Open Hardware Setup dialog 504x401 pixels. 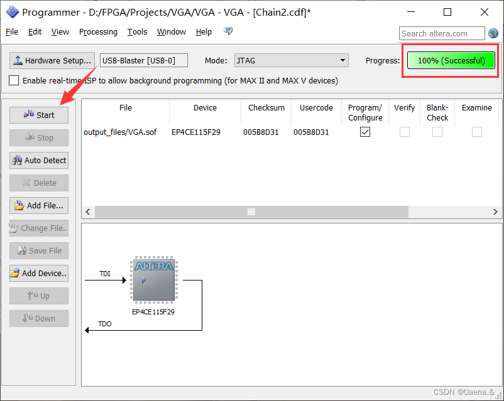(x=52, y=60)
